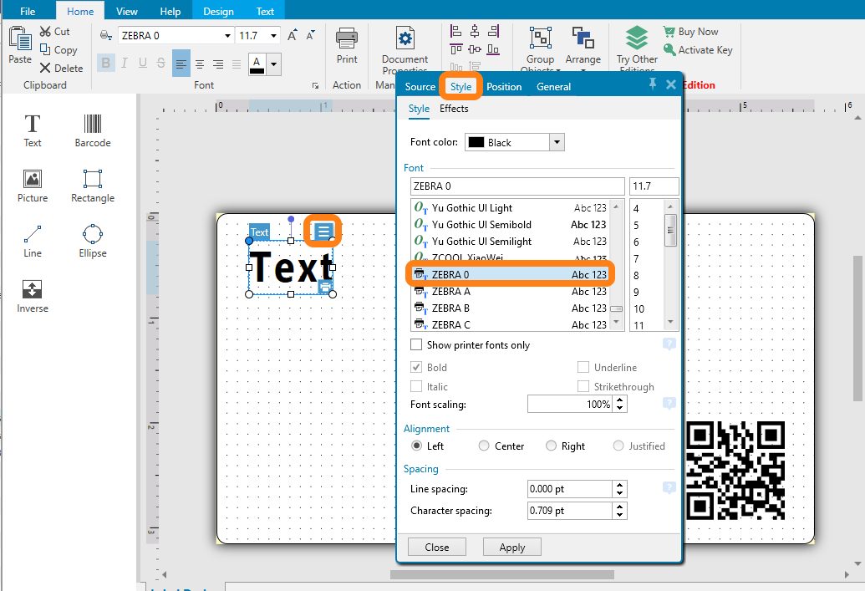Switch to the Position tab

point(504,87)
